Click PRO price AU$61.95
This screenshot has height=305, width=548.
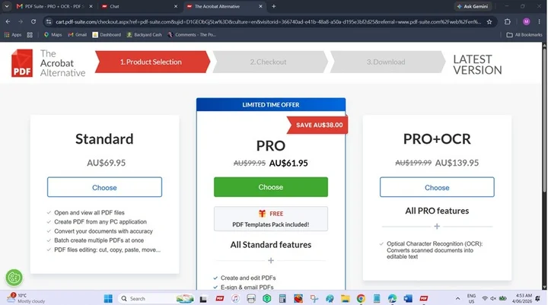click(x=288, y=164)
